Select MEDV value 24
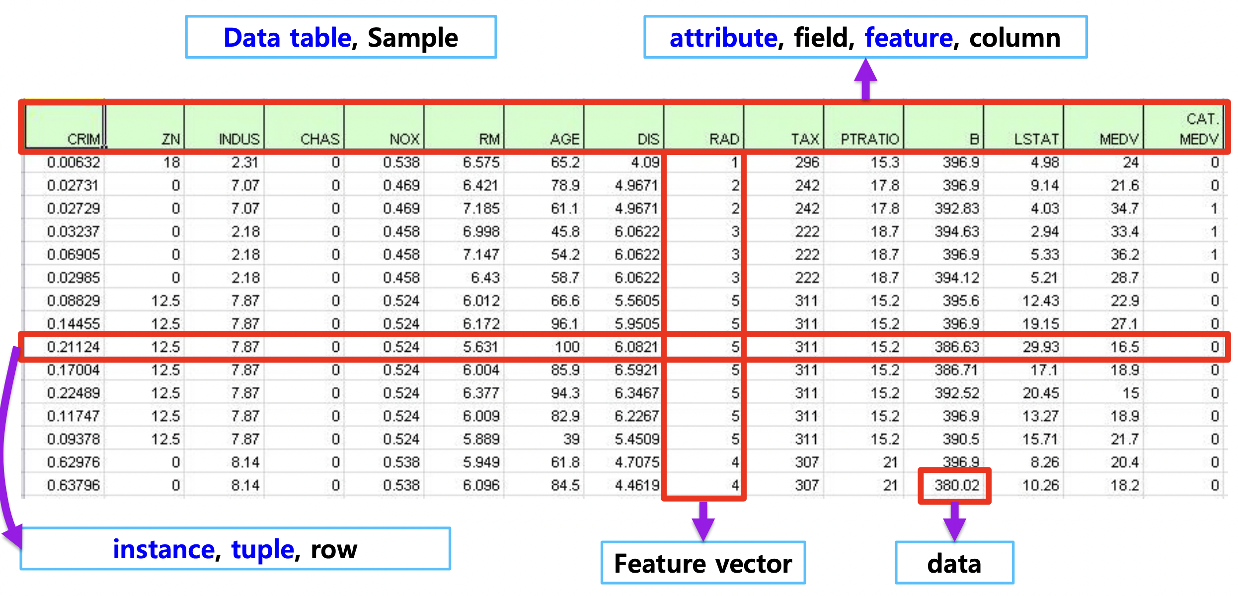 click(x=1104, y=162)
